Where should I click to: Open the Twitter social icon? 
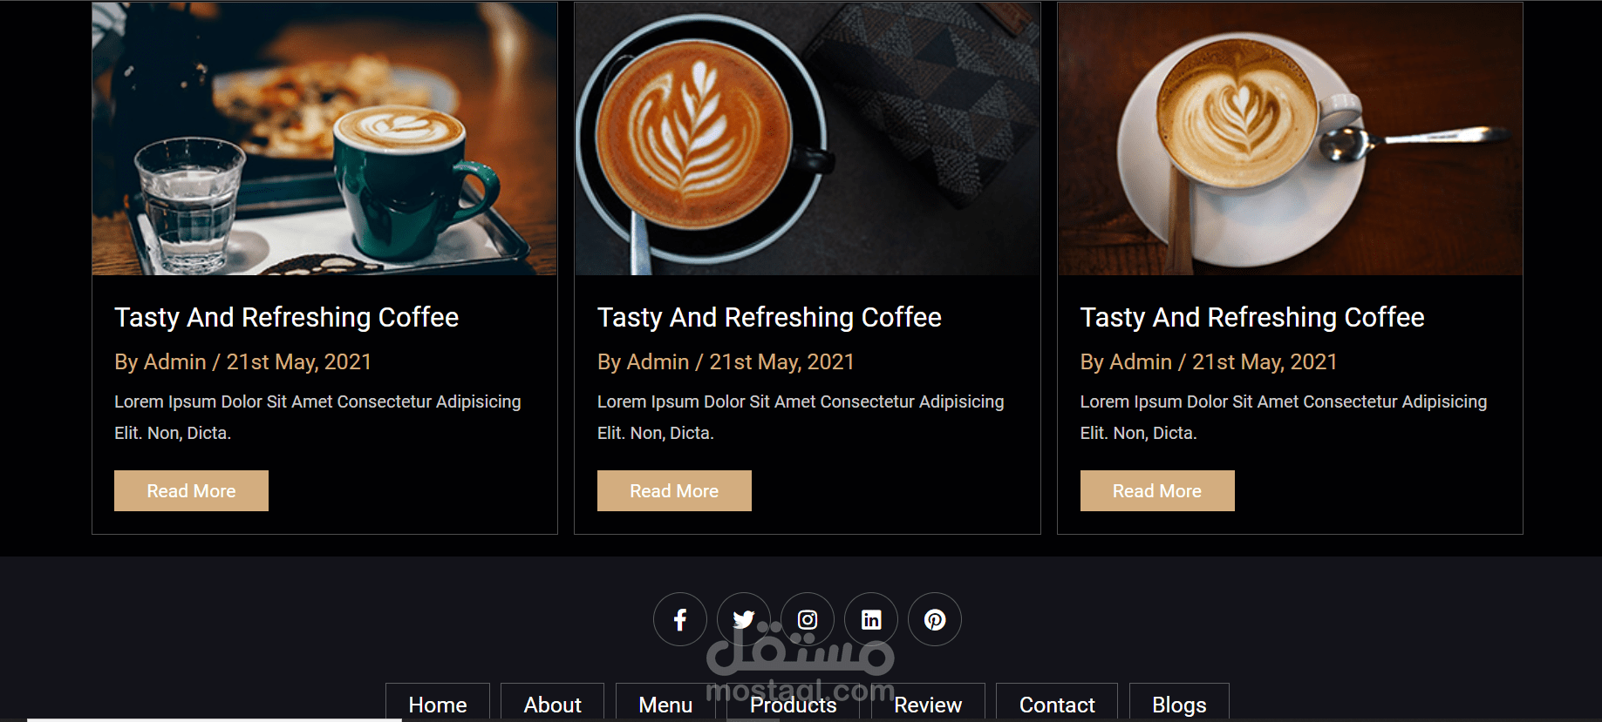pos(743,619)
